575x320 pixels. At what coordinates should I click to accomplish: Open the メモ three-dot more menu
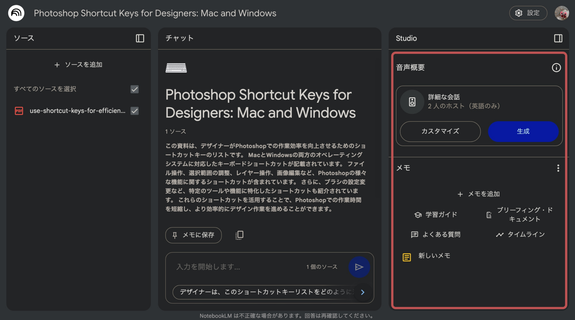(558, 168)
